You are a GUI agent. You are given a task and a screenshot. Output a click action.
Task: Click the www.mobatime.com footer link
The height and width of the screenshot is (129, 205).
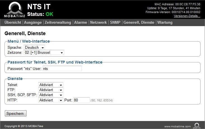[177, 126]
